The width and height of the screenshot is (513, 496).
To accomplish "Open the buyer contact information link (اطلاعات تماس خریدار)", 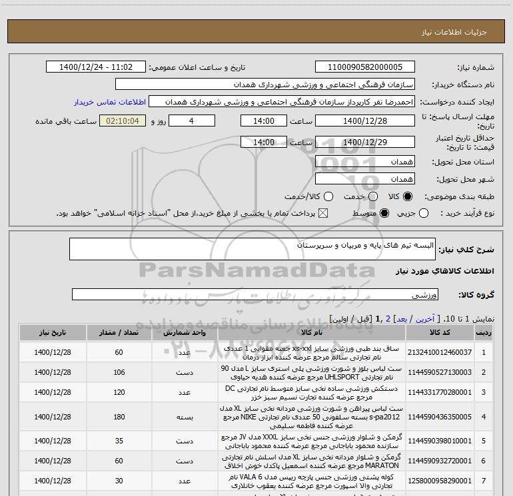I will pos(110,102).
